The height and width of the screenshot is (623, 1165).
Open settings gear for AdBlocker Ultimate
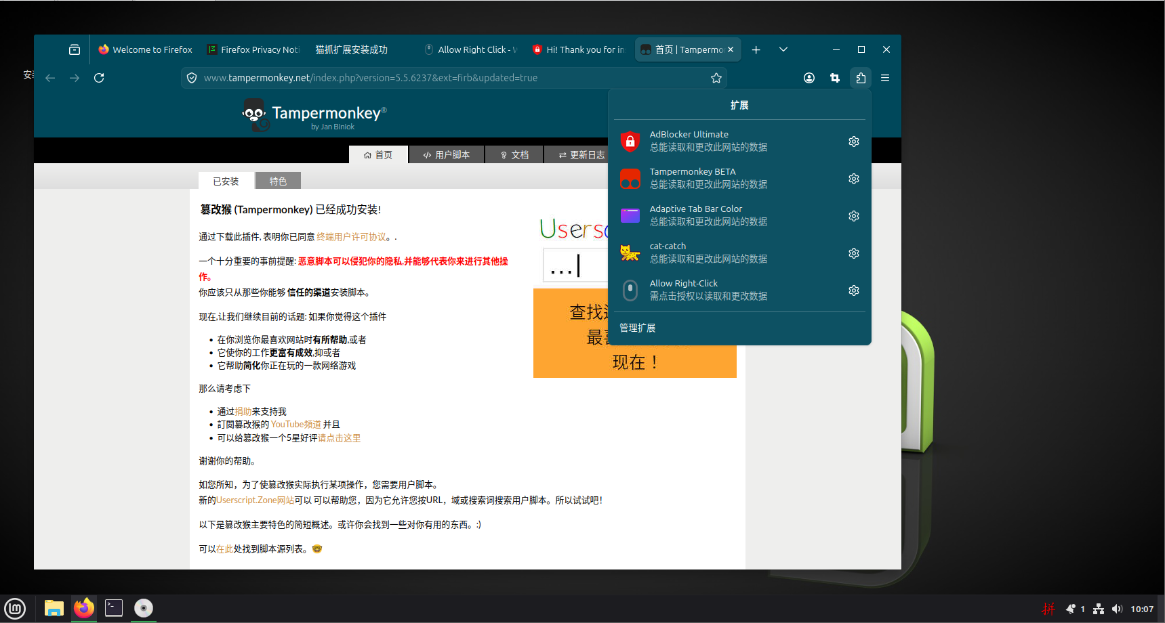pyautogui.click(x=854, y=142)
